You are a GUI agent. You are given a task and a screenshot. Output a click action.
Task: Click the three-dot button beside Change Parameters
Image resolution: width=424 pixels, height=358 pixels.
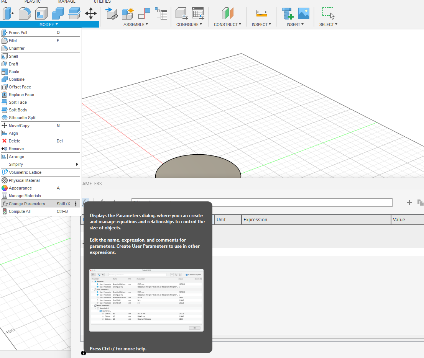pos(76,204)
